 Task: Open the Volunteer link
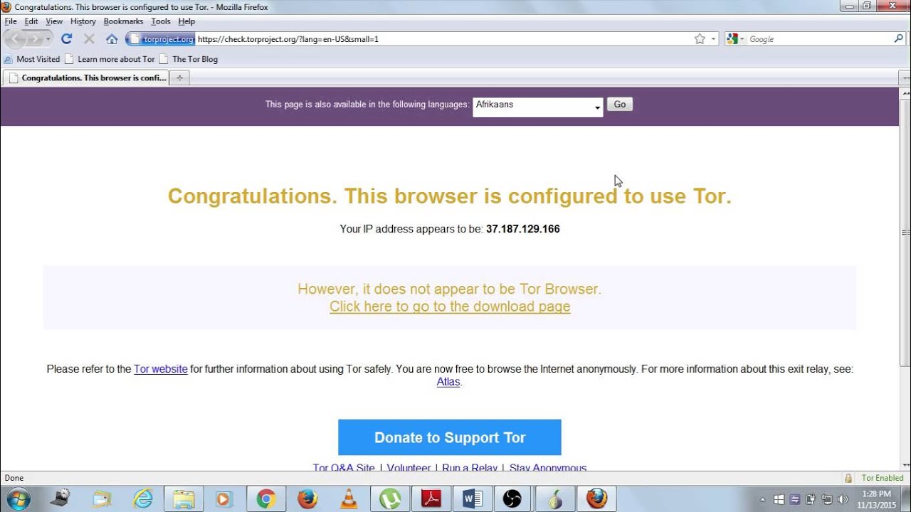[x=409, y=468]
